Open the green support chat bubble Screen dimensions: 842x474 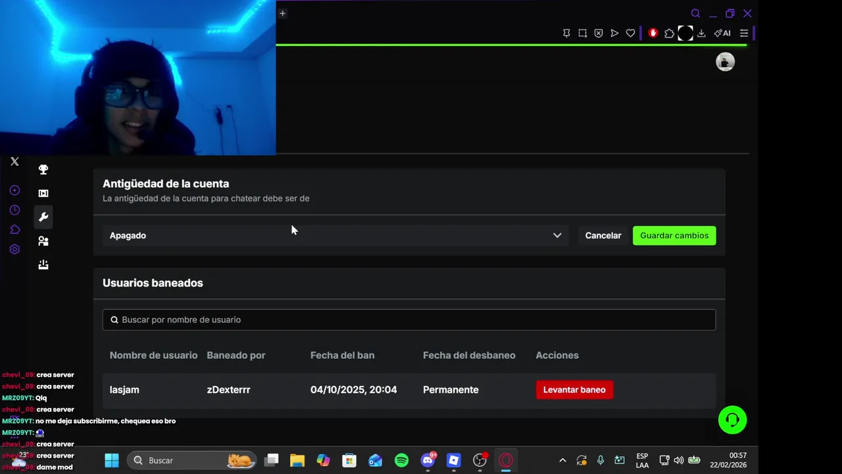click(732, 420)
